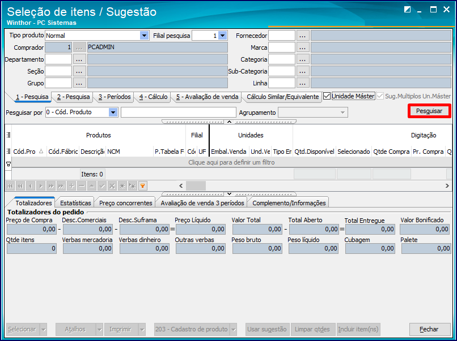Open Cálculo Similar/Equivalente tab
The image size is (457, 341).
click(283, 97)
